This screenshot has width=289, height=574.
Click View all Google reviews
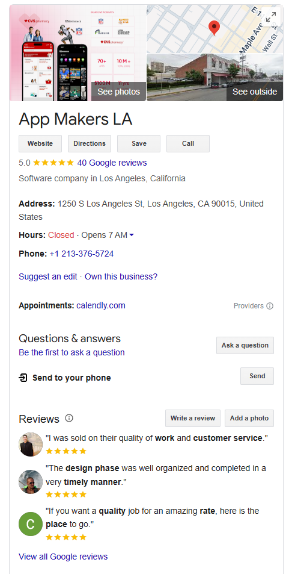(x=63, y=557)
